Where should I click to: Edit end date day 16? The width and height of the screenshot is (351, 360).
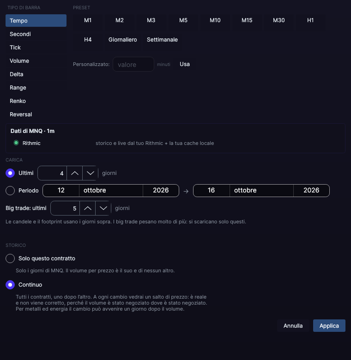212,190
